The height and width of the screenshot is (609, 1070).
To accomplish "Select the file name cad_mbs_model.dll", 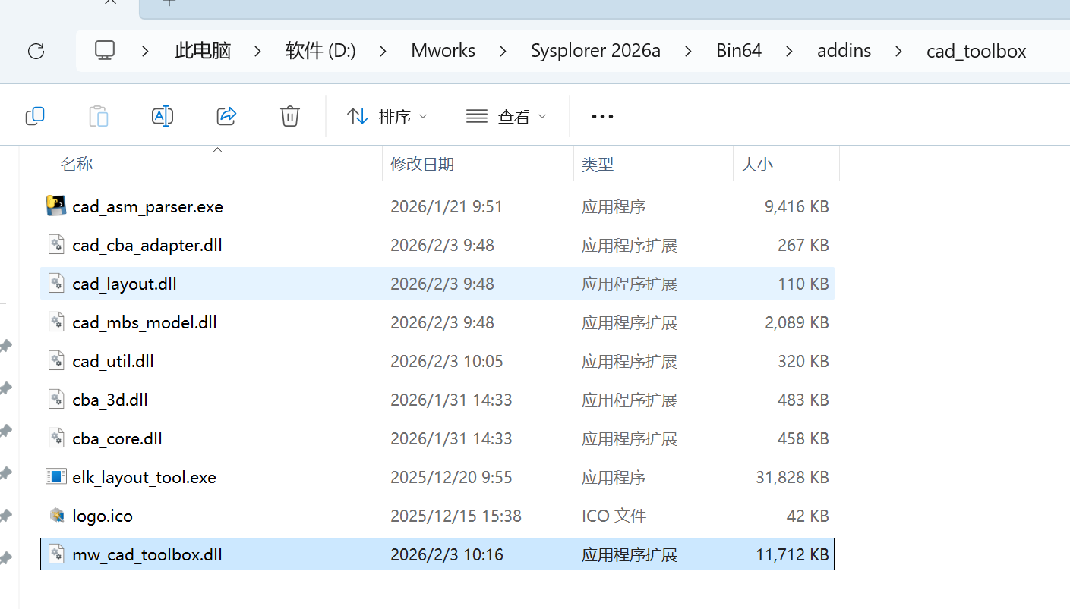I will tap(145, 322).
